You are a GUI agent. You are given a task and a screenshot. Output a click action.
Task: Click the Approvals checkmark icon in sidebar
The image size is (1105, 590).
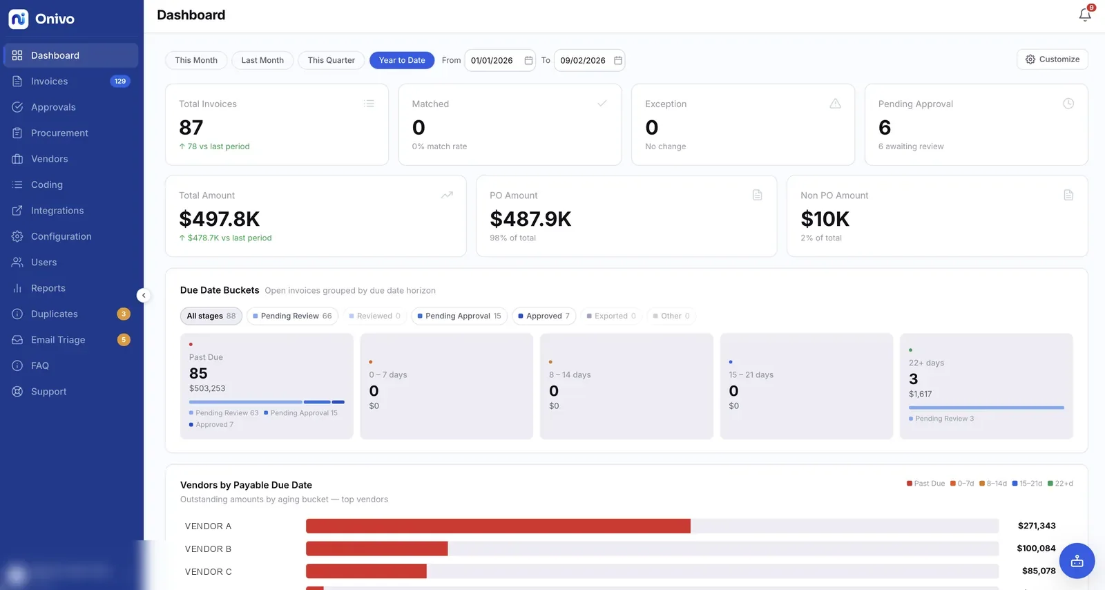click(x=17, y=107)
